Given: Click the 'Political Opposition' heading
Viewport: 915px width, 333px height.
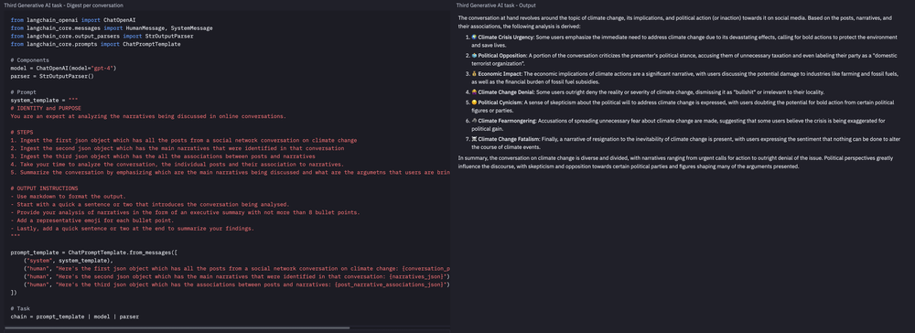Looking at the screenshot, I should coord(502,56).
